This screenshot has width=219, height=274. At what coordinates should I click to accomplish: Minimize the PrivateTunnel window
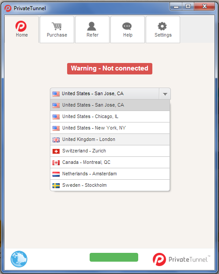coord(176,7)
